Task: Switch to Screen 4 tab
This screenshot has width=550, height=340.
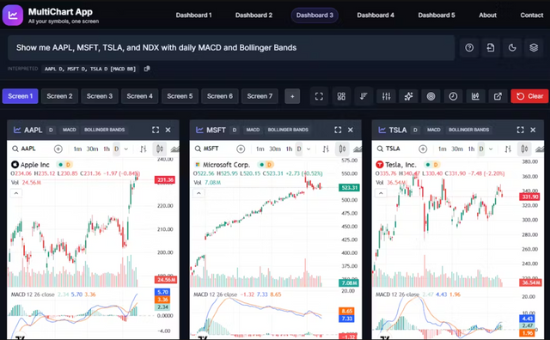Action: [x=139, y=96]
